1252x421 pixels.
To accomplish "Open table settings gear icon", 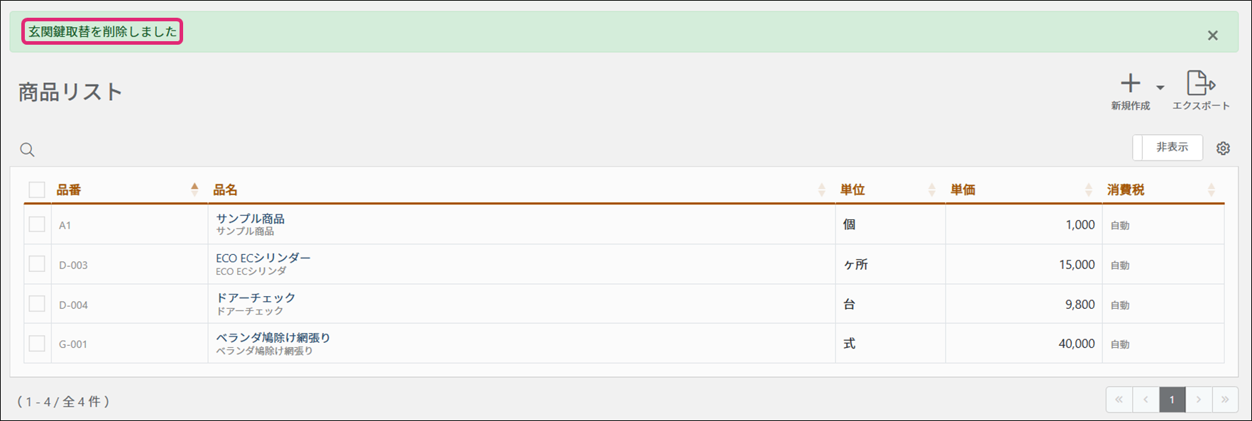I will tap(1223, 148).
